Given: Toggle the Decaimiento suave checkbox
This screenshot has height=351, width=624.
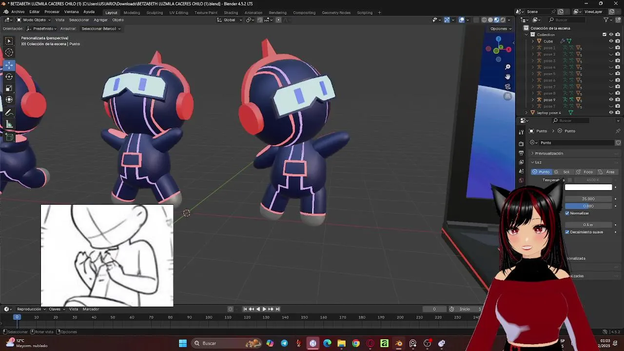Looking at the screenshot, I should [x=567, y=232].
